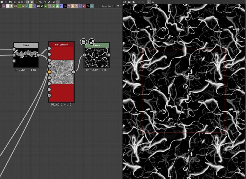Click the Blend node output connector
Screen dimensions: 246x179
38,55
